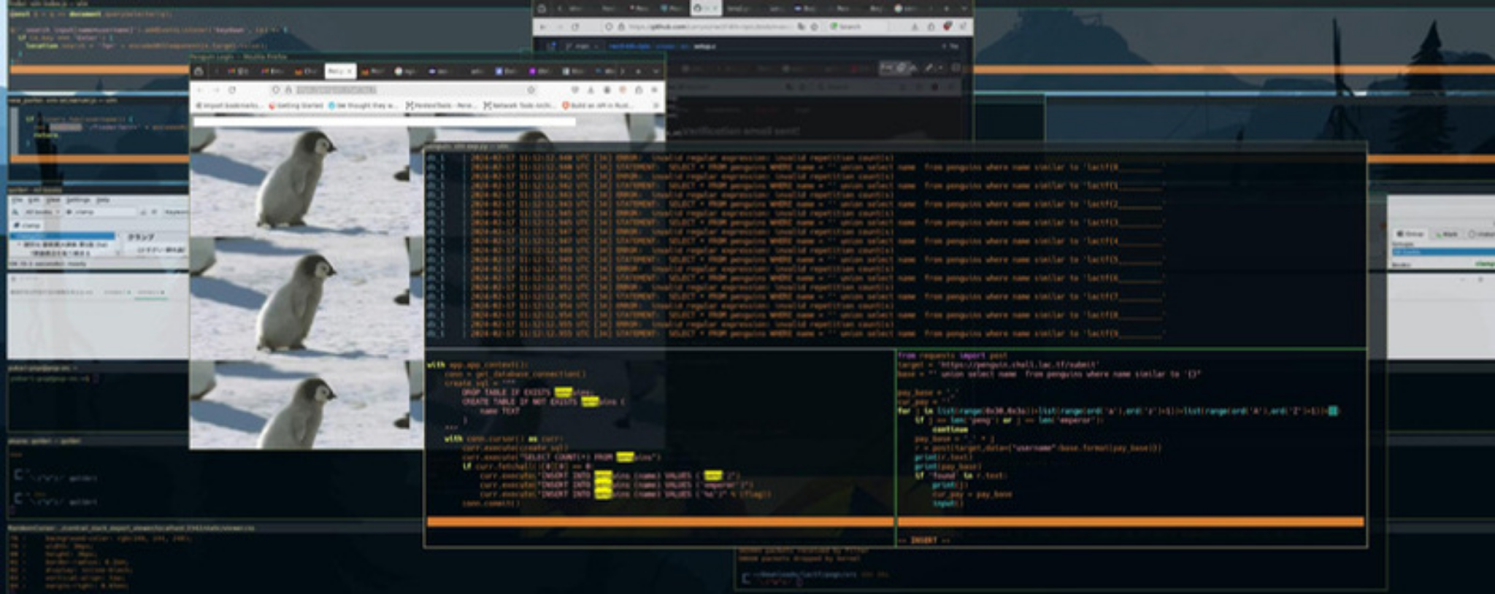Image resolution: width=1495 pixels, height=594 pixels.
Task: Open new tab with plus in penguin browser
Action: click(x=638, y=71)
